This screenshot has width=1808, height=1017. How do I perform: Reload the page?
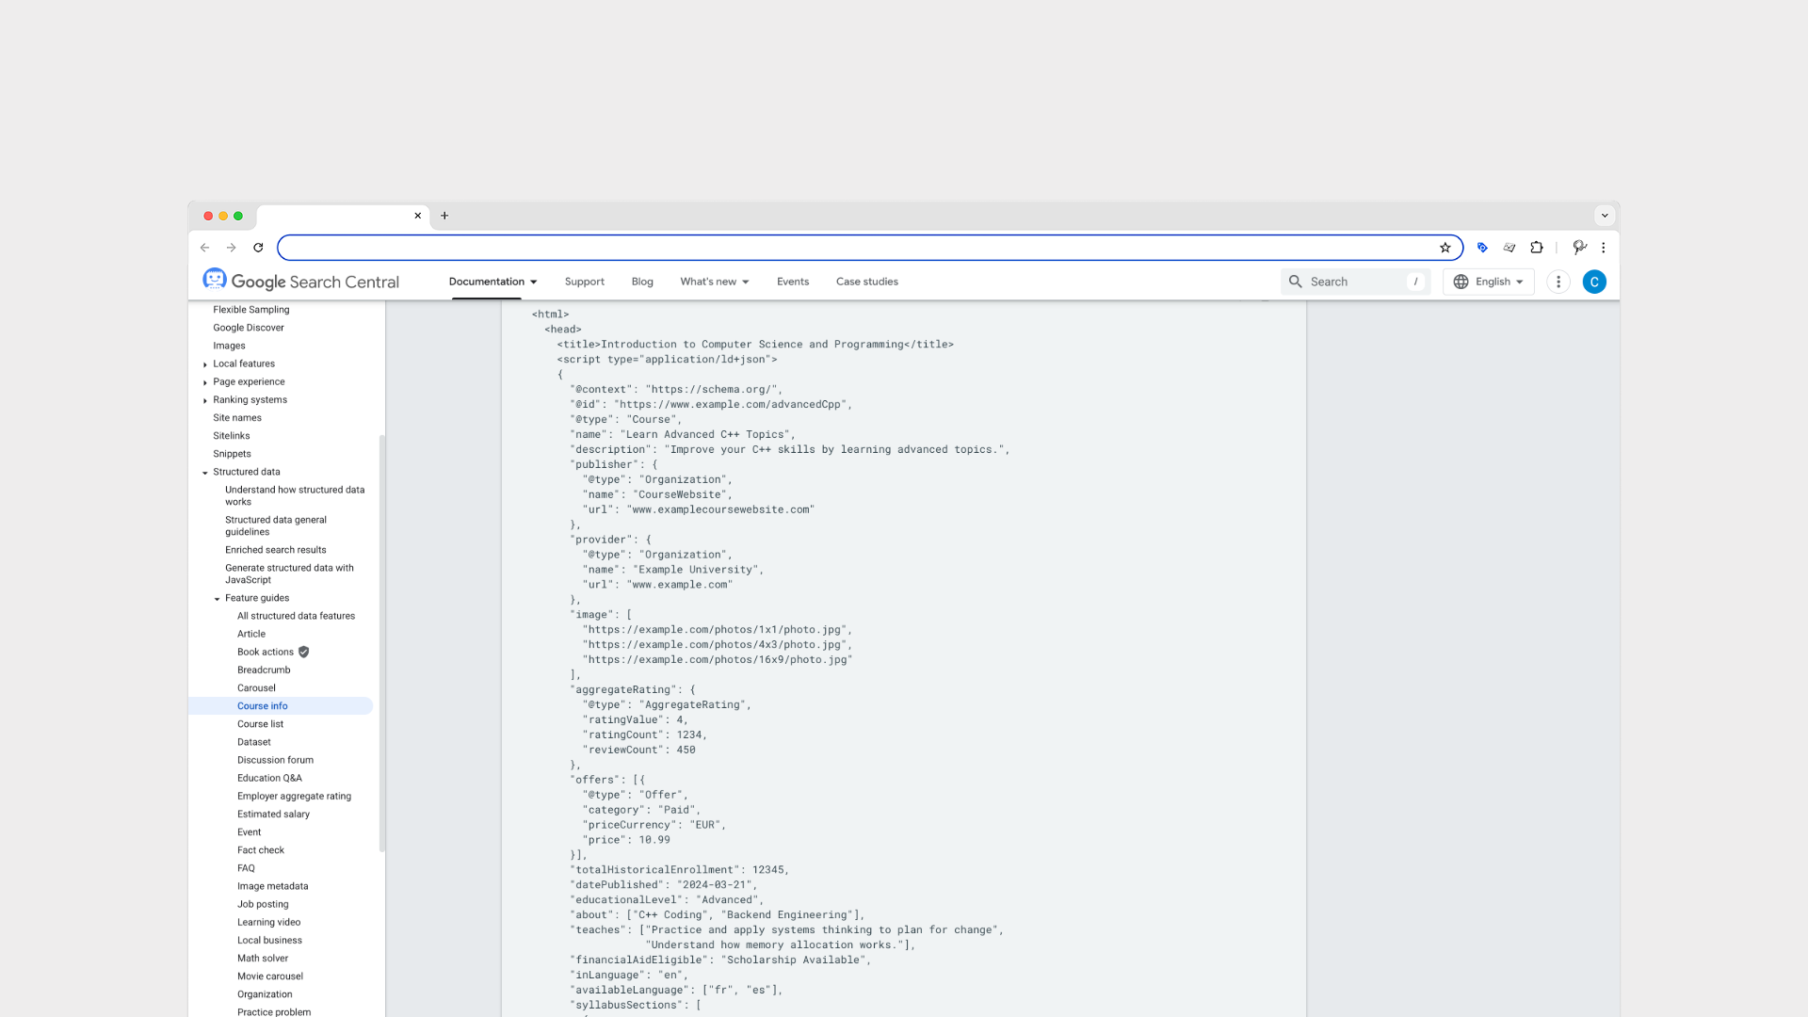click(x=258, y=248)
